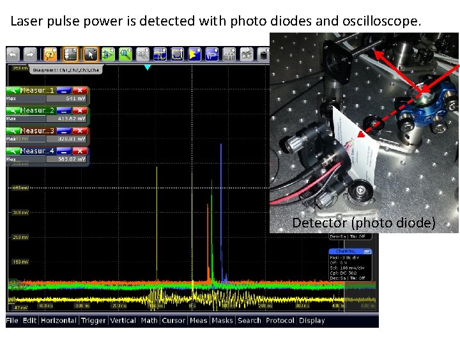Open the Vertical menu

(123, 320)
